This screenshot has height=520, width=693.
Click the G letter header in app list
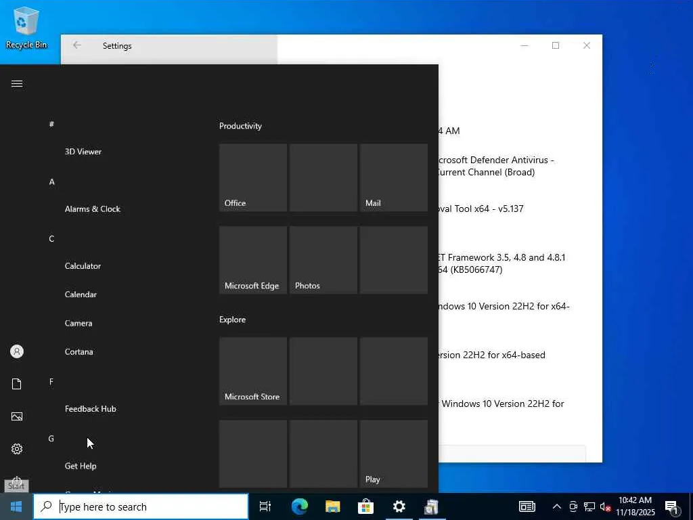click(x=51, y=439)
